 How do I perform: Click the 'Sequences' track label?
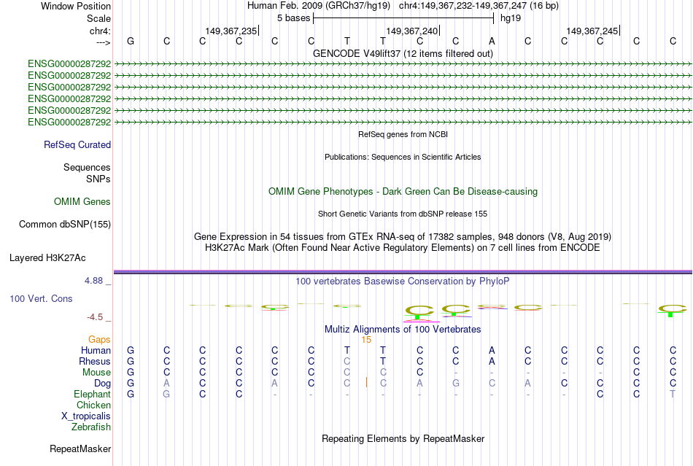click(87, 168)
